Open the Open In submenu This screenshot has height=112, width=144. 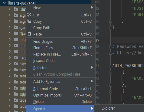[60, 109]
